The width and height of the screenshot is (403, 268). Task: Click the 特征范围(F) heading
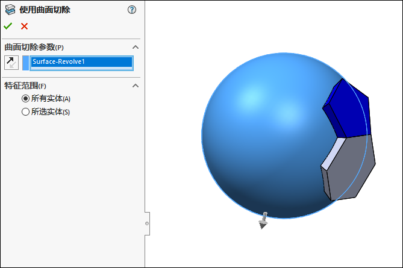pyautogui.click(x=25, y=86)
